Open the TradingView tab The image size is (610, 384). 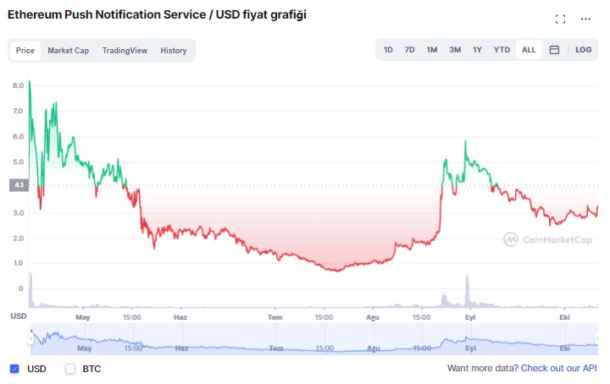click(x=125, y=51)
